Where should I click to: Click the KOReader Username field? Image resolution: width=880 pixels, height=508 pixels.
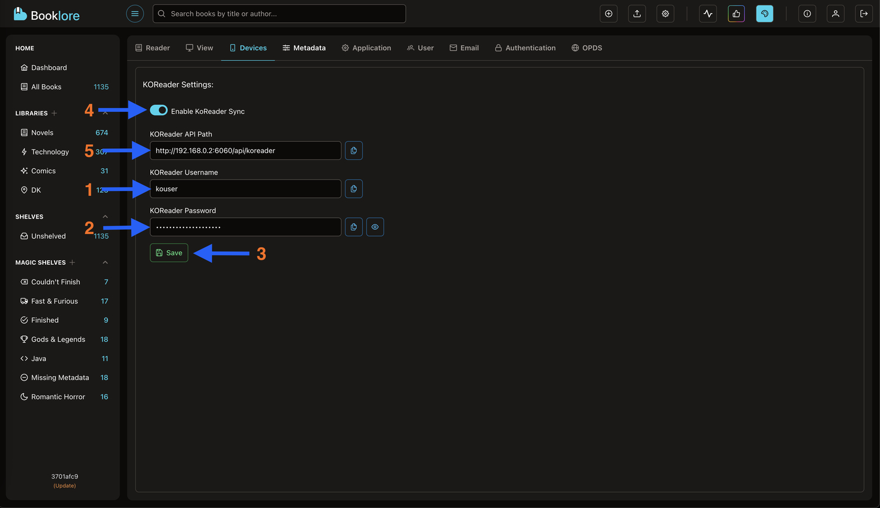click(245, 189)
